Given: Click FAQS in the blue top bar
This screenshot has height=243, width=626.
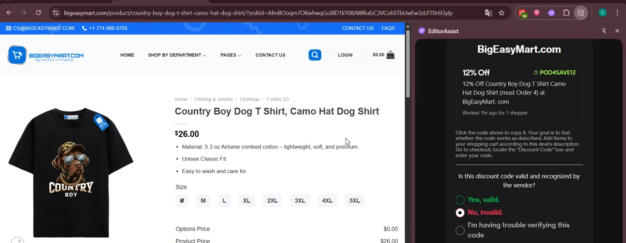Looking at the screenshot, I should 388,28.
